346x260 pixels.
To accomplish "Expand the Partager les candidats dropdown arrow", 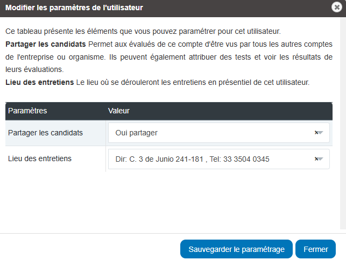I will [320, 133].
